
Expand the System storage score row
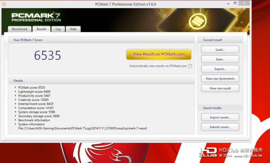click(x=16, y=112)
